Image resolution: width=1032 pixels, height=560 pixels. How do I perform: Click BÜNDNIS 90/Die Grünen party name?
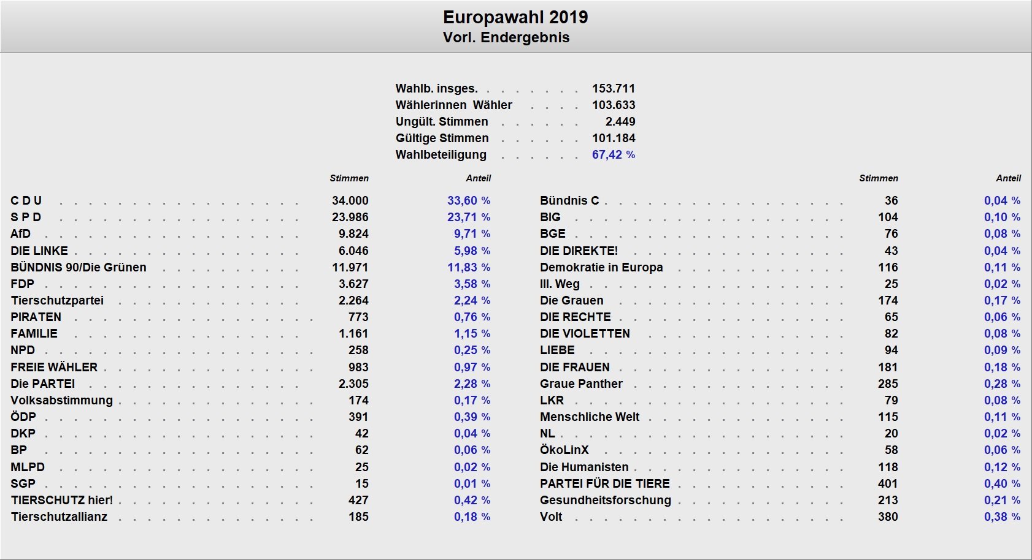tap(79, 267)
